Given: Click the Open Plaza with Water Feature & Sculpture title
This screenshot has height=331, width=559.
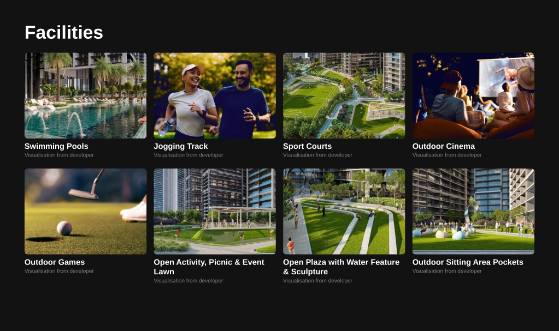Looking at the screenshot, I should coord(341,267).
